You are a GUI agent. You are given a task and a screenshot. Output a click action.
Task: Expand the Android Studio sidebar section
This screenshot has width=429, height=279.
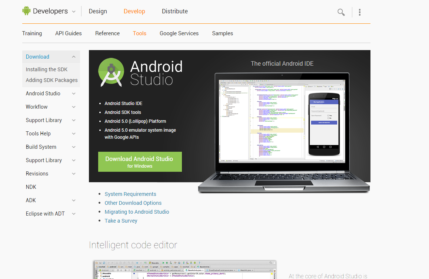[74, 94]
